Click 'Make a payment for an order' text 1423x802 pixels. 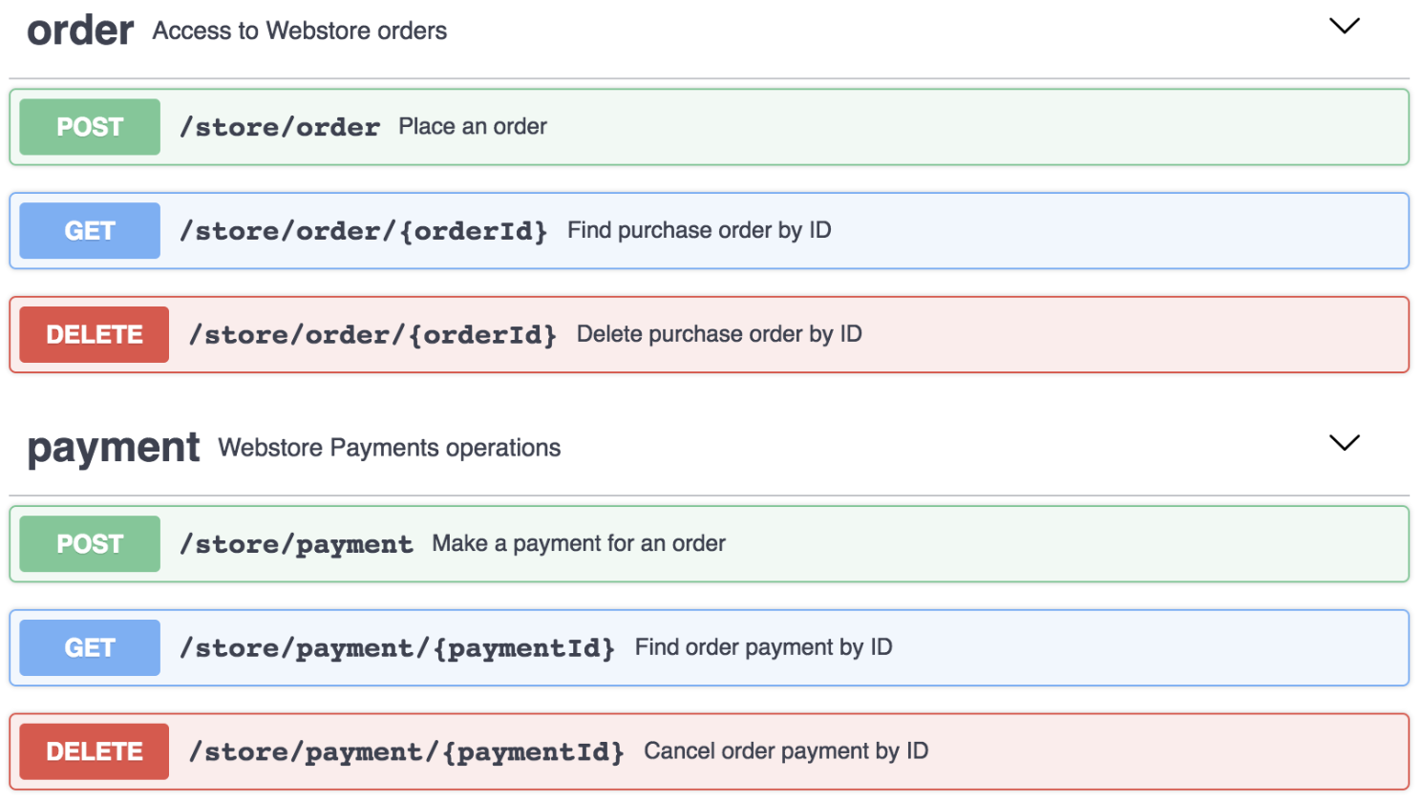pyautogui.click(x=579, y=544)
